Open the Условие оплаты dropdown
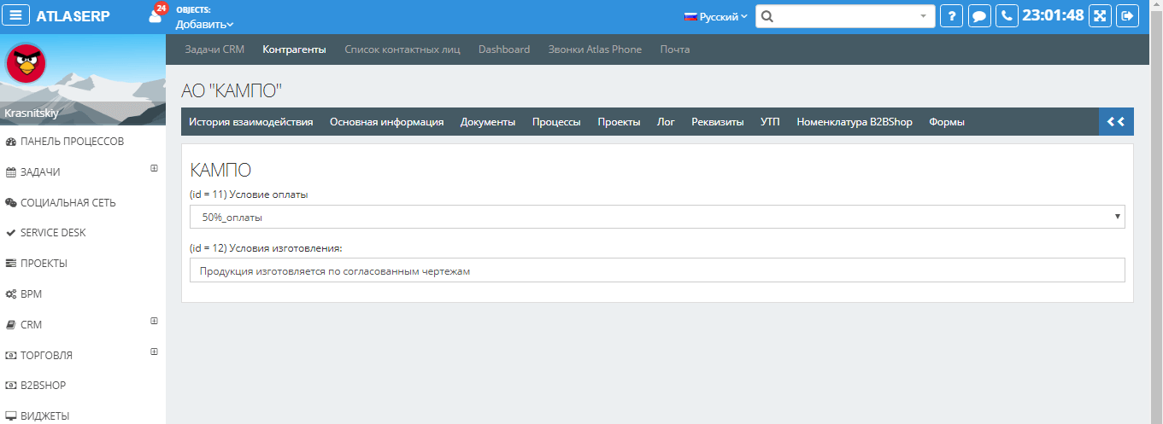 tap(657, 217)
